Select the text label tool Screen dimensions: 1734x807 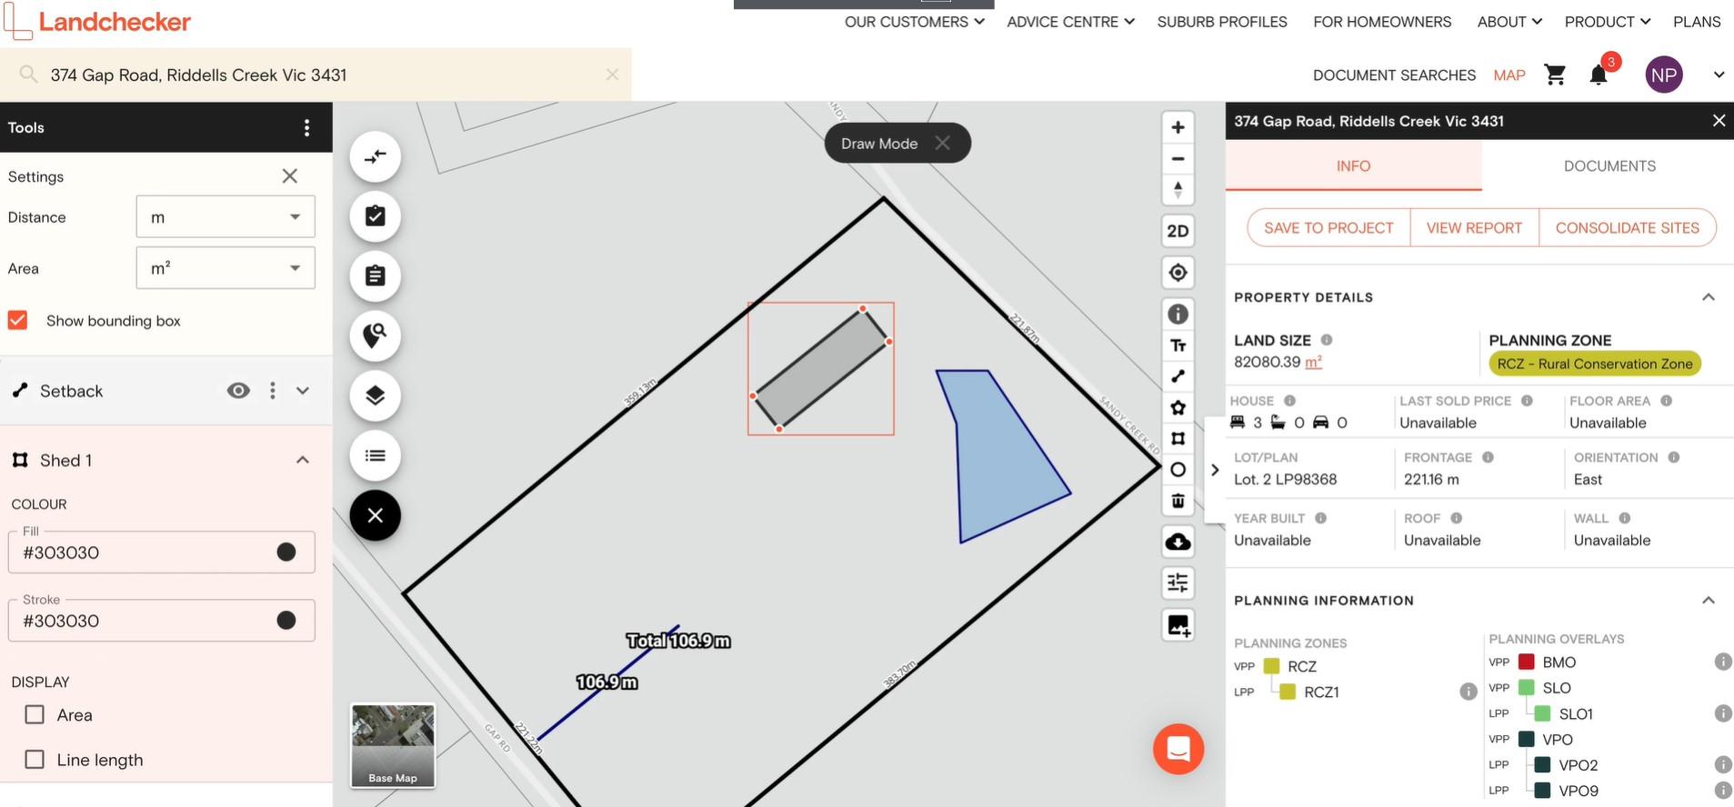[1178, 345]
